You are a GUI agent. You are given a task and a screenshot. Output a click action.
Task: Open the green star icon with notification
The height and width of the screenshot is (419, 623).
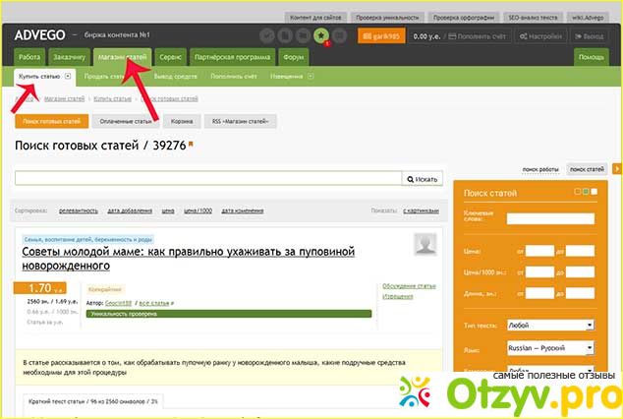point(321,35)
